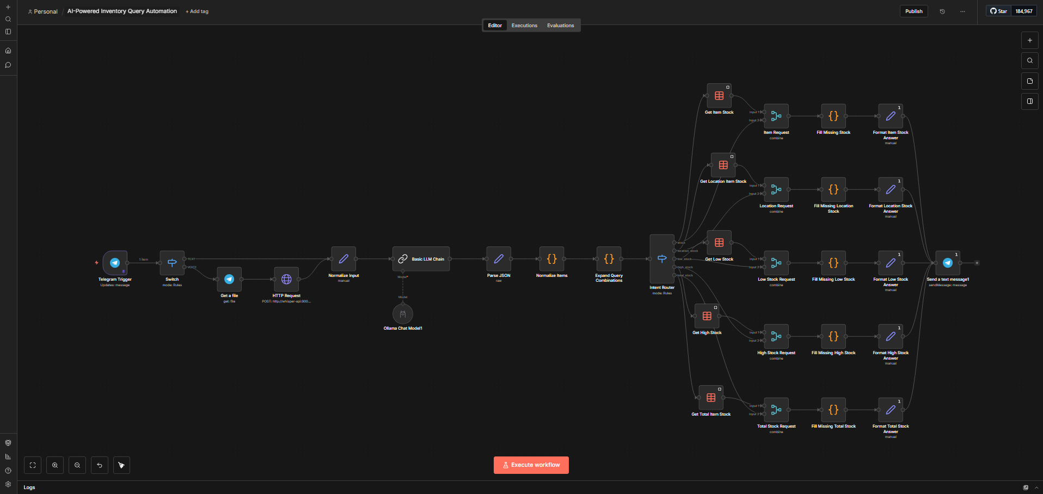Select the Intent Router node

tap(662, 259)
